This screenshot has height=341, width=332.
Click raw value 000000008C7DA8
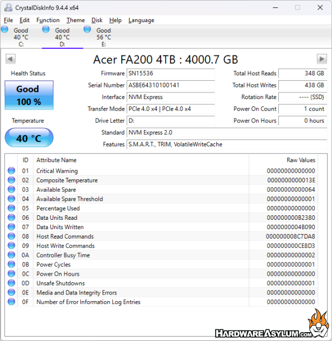(x=290, y=236)
